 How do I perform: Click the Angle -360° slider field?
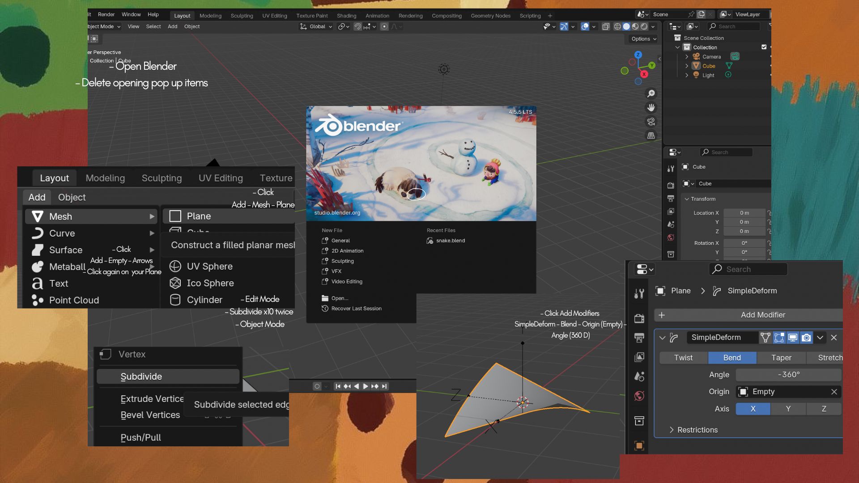coord(788,375)
